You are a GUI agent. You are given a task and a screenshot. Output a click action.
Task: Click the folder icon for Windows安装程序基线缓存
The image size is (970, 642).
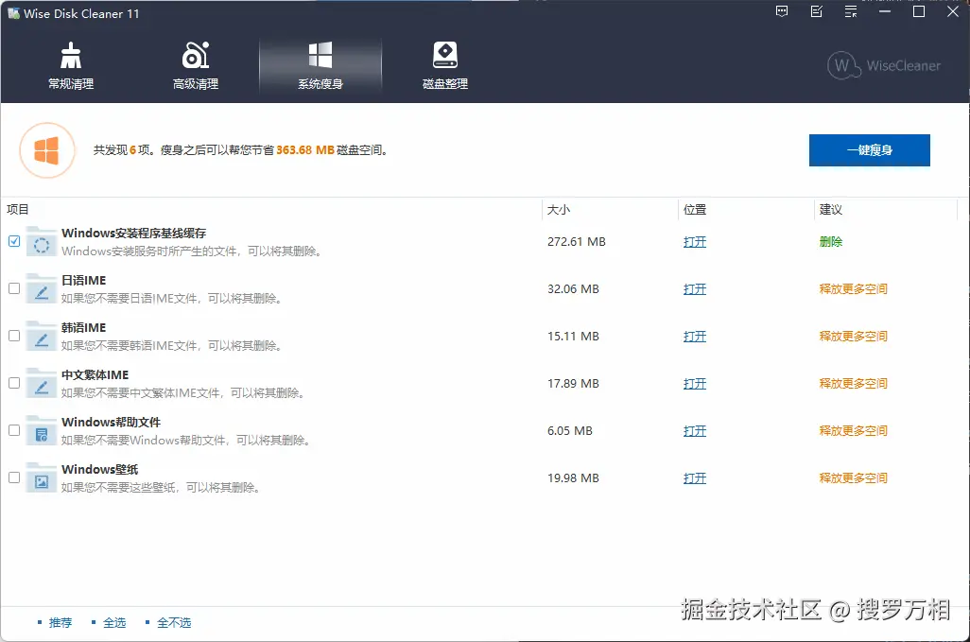coord(42,243)
